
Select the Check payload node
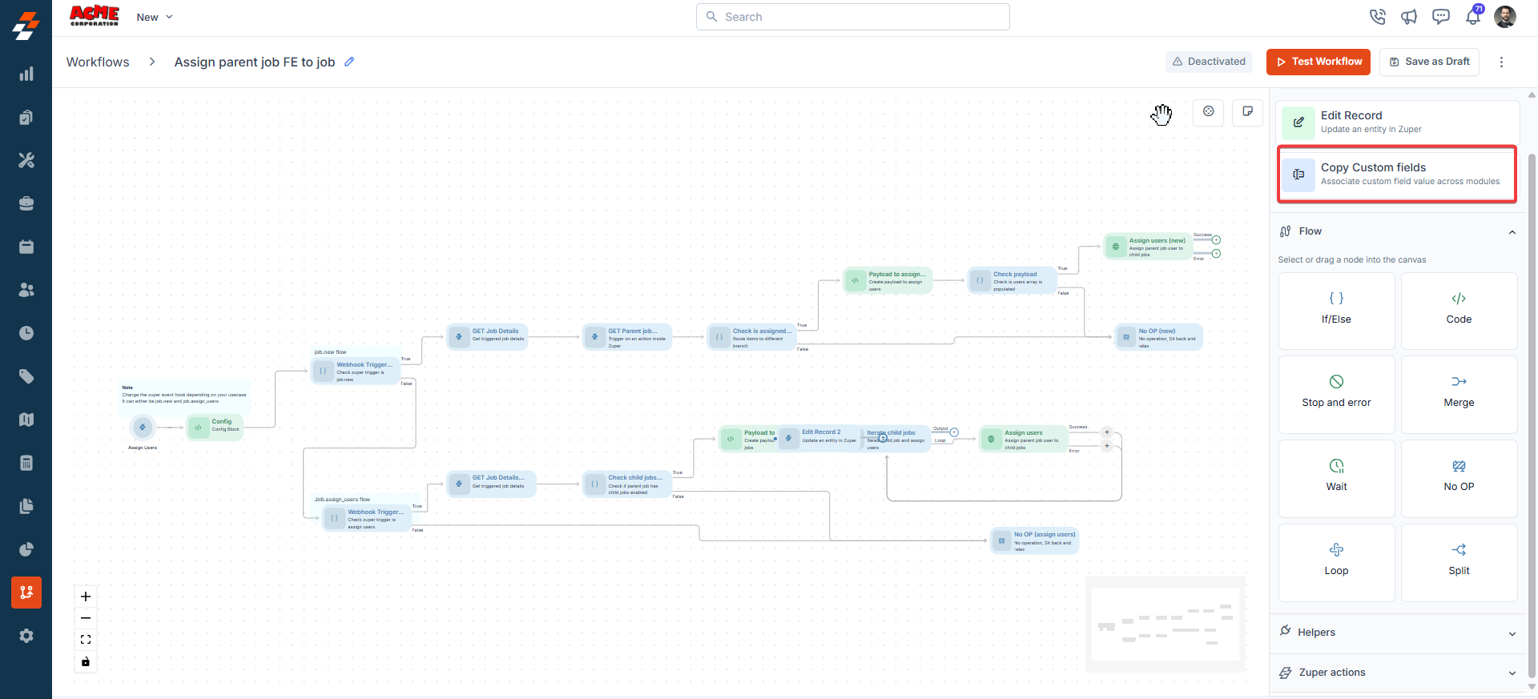[1012, 281]
